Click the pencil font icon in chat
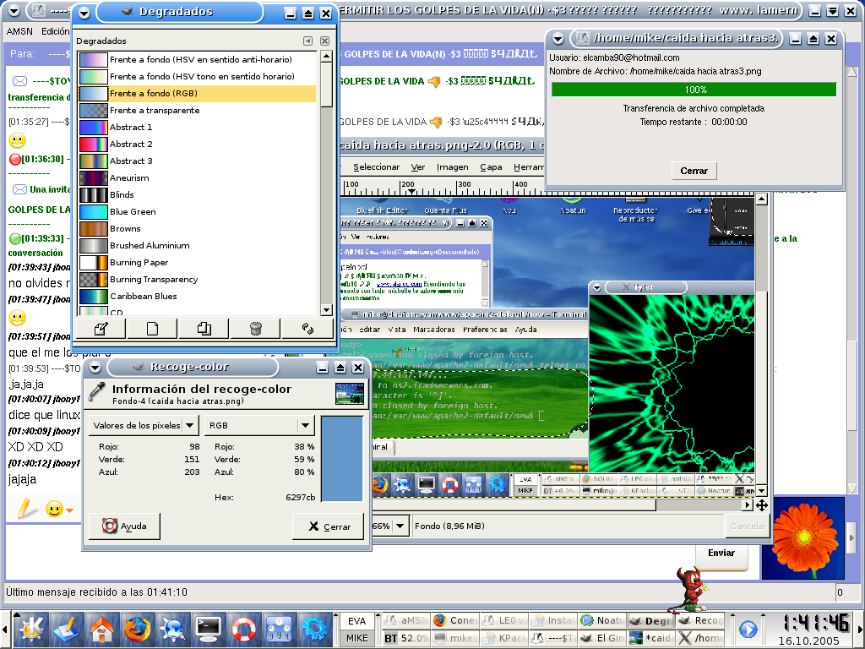The width and height of the screenshot is (865, 649). pyautogui.click(x=27, y=509)
